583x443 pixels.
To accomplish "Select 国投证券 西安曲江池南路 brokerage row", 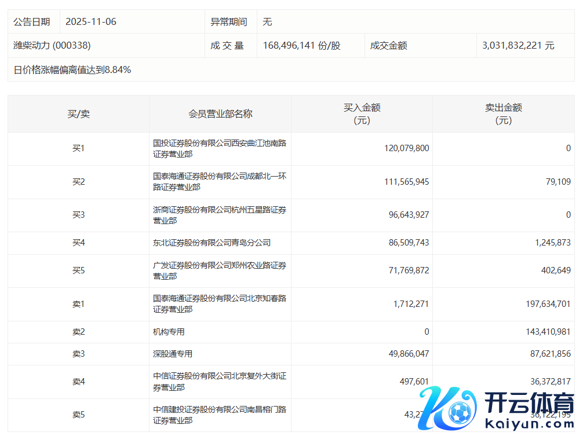I will click(219, 149).
